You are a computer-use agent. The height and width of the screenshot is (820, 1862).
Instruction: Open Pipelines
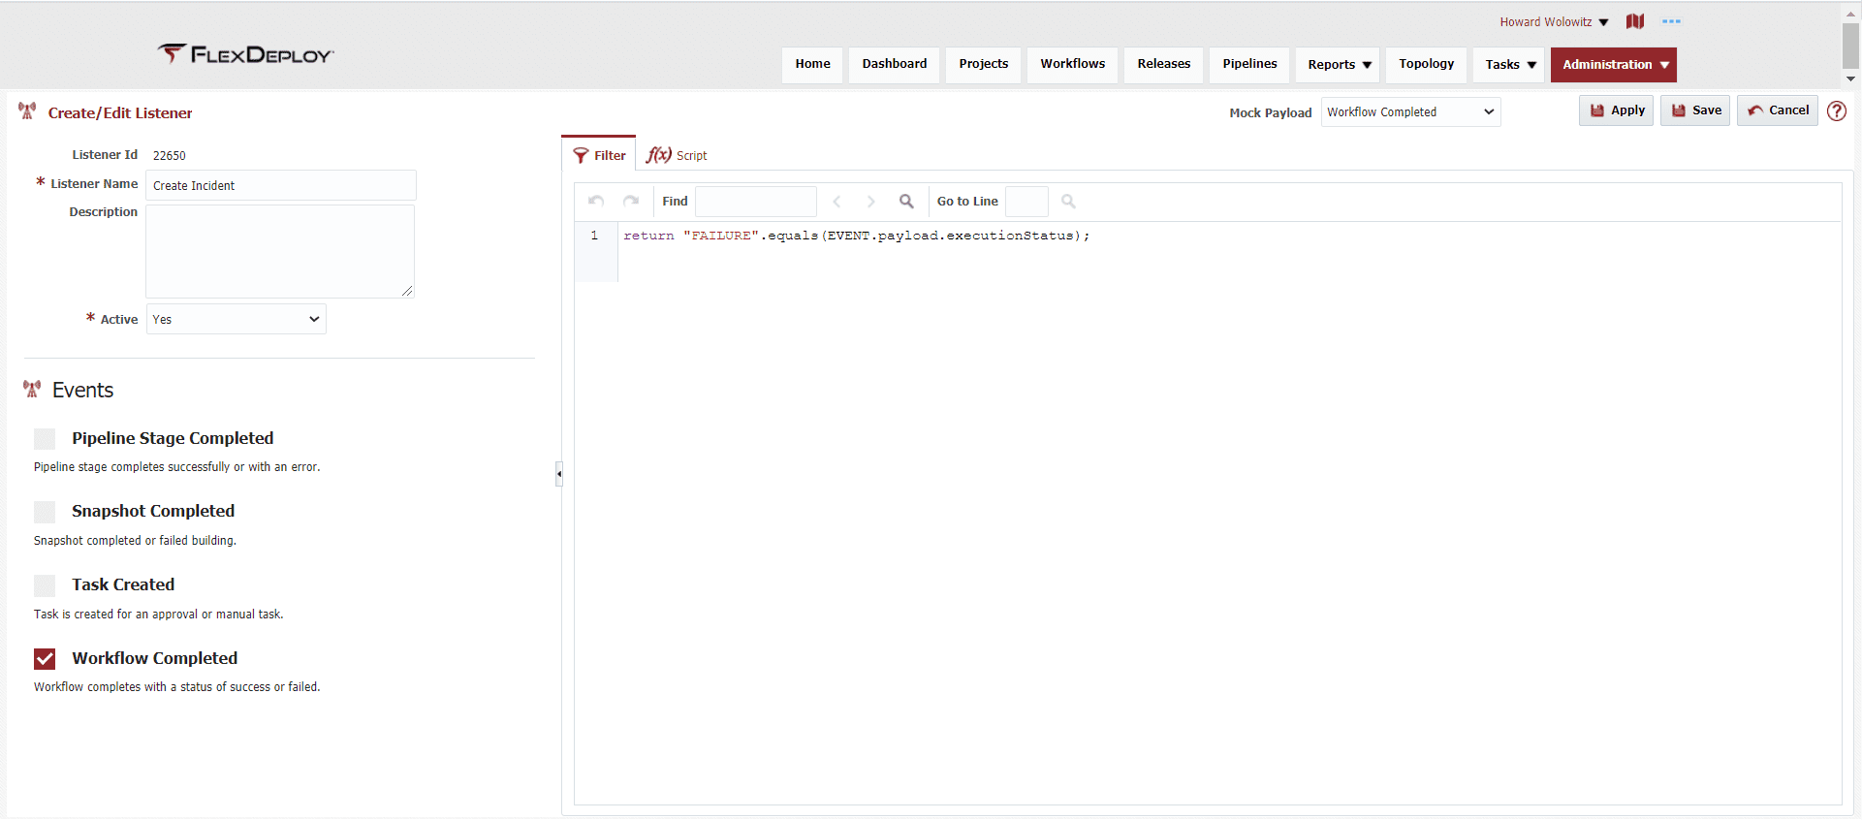pos(1250,64)
